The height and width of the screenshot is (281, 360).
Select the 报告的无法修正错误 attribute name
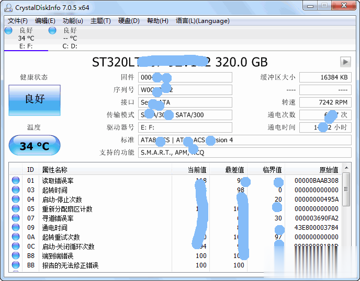(70, 265)
